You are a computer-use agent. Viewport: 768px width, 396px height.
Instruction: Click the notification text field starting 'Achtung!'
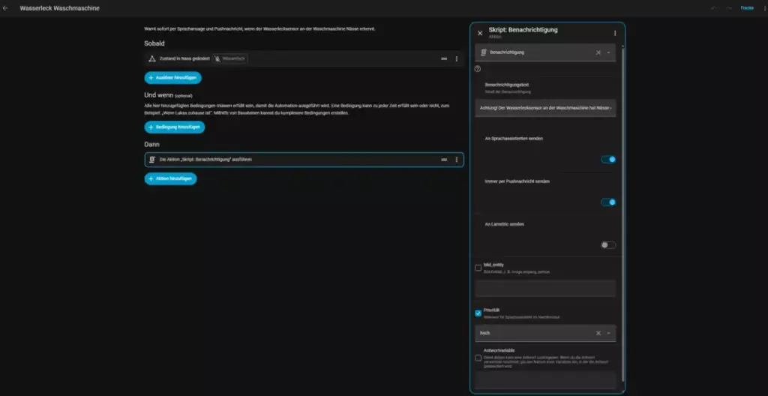[x=545, y=108]
